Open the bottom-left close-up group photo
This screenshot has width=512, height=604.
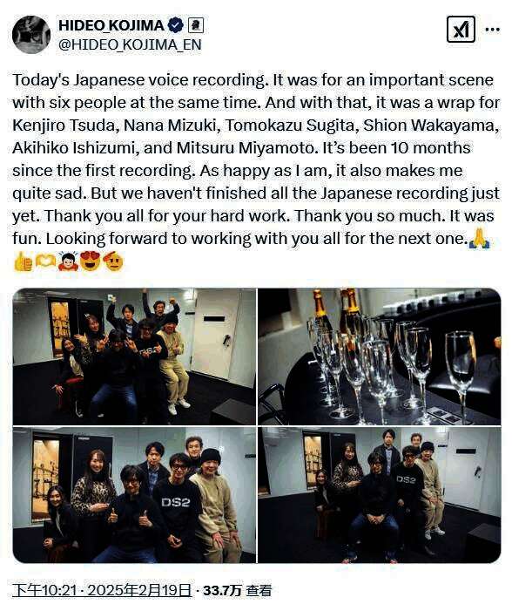[x=134, y=494]
